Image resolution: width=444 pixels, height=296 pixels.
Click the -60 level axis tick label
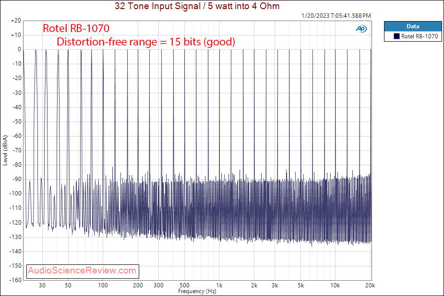click(17, 136)
